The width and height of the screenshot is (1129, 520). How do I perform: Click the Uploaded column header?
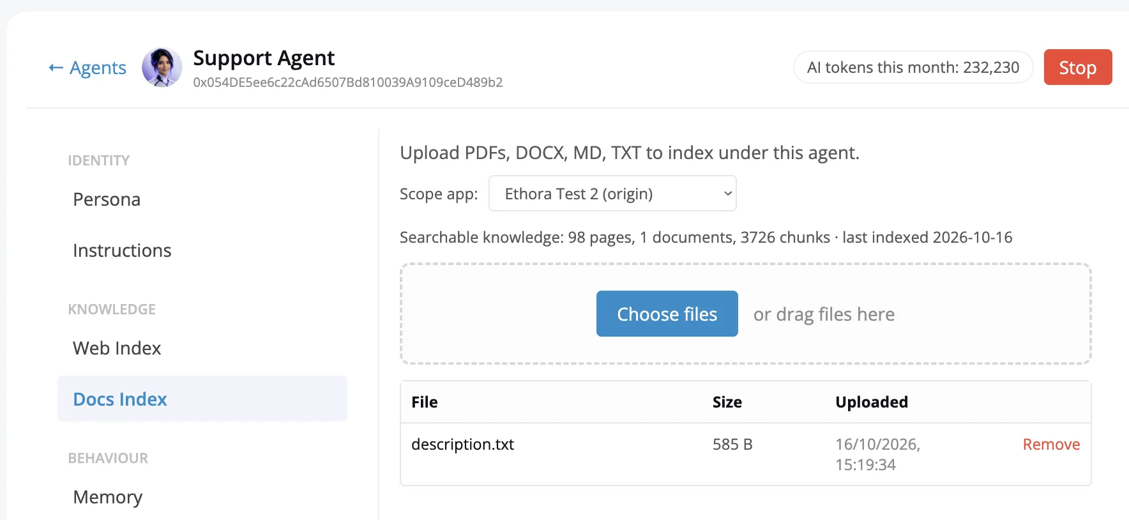(x=872, y=402)
